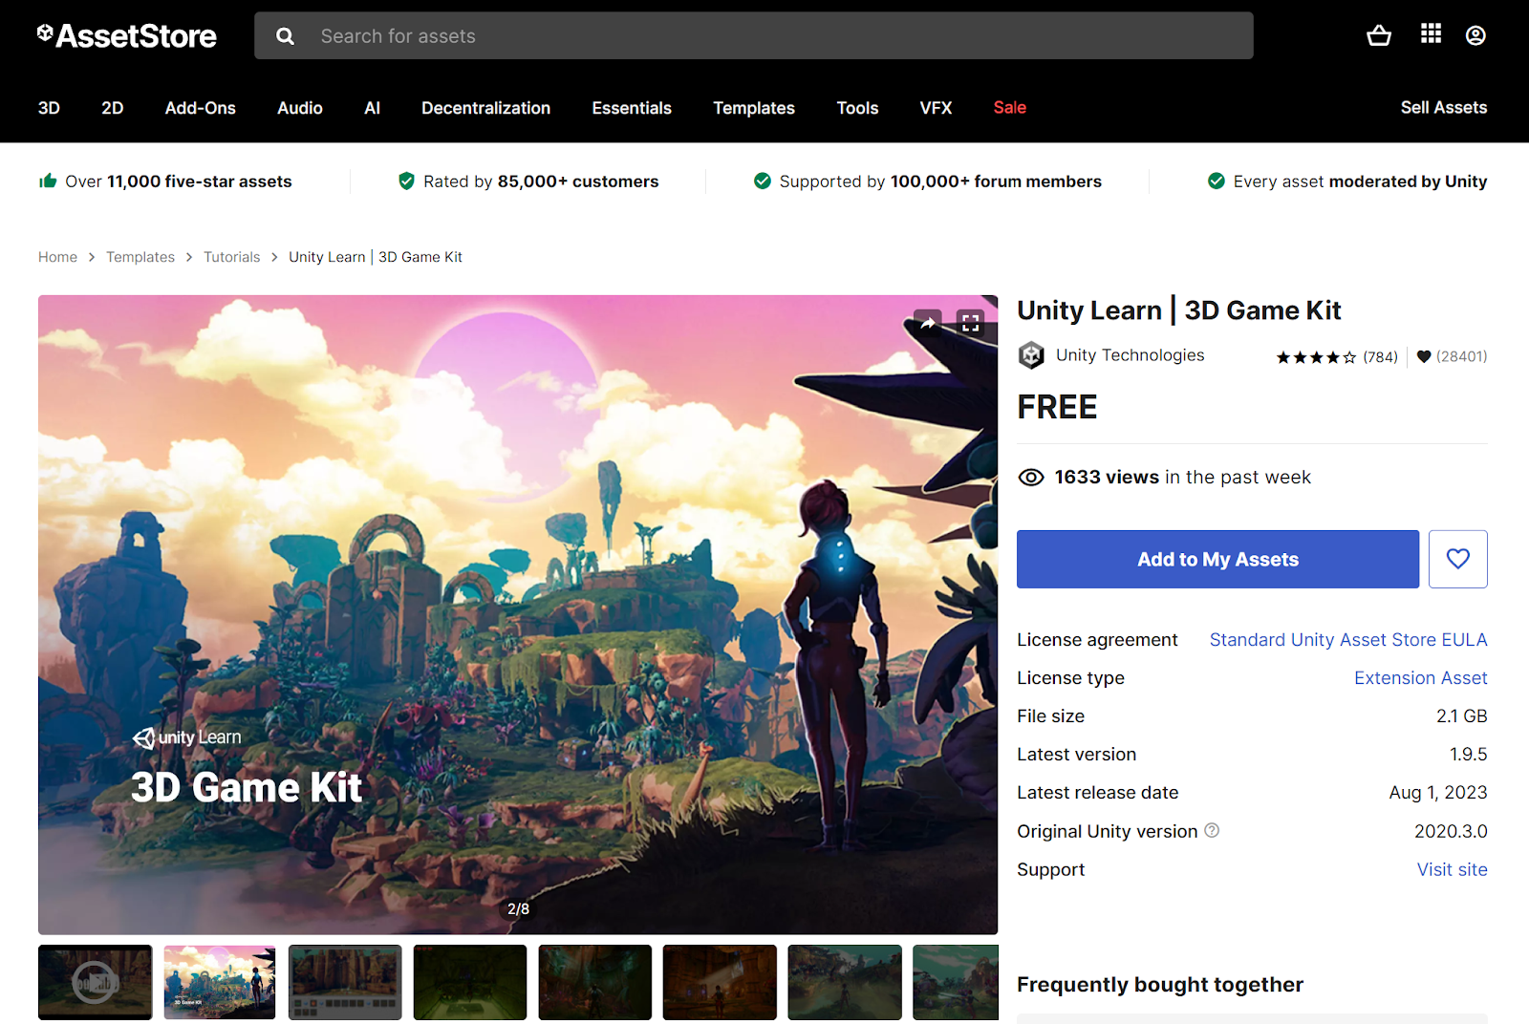Click the thumbs-up five-star assets icon
Image resolution: width=1529 pixels, height=1024 pixels.
(48, 181)
